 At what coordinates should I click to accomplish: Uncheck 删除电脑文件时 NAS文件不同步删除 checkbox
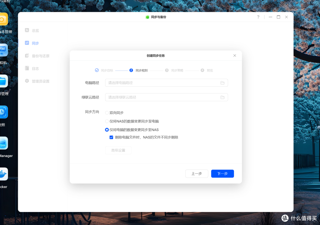pyautogui.click(x=111, y=137)
